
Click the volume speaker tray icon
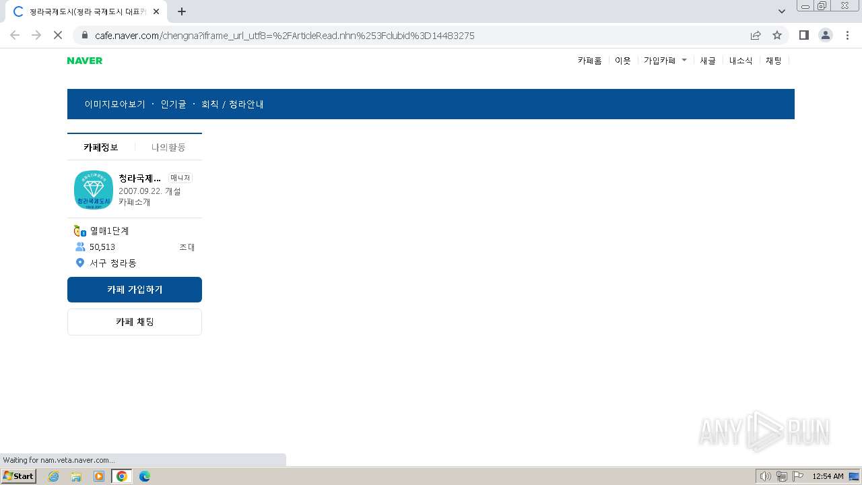click(x=766, y=476)
